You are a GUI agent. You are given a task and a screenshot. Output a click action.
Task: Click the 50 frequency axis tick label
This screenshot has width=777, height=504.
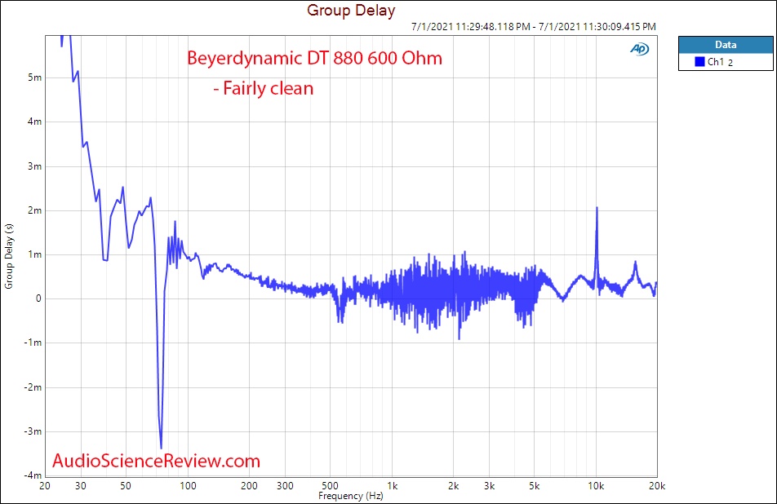pyautogui.click(x=126, y=486)
